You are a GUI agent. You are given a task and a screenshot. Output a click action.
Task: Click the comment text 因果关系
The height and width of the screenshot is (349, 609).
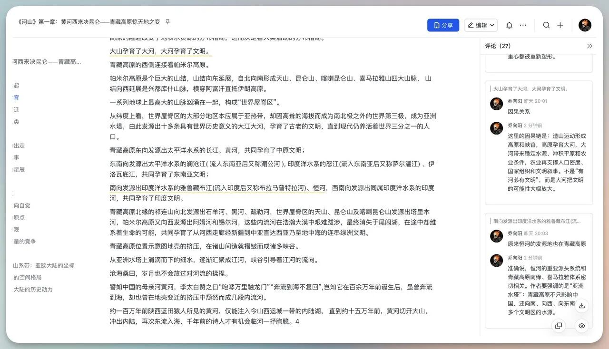coord(519,112)
